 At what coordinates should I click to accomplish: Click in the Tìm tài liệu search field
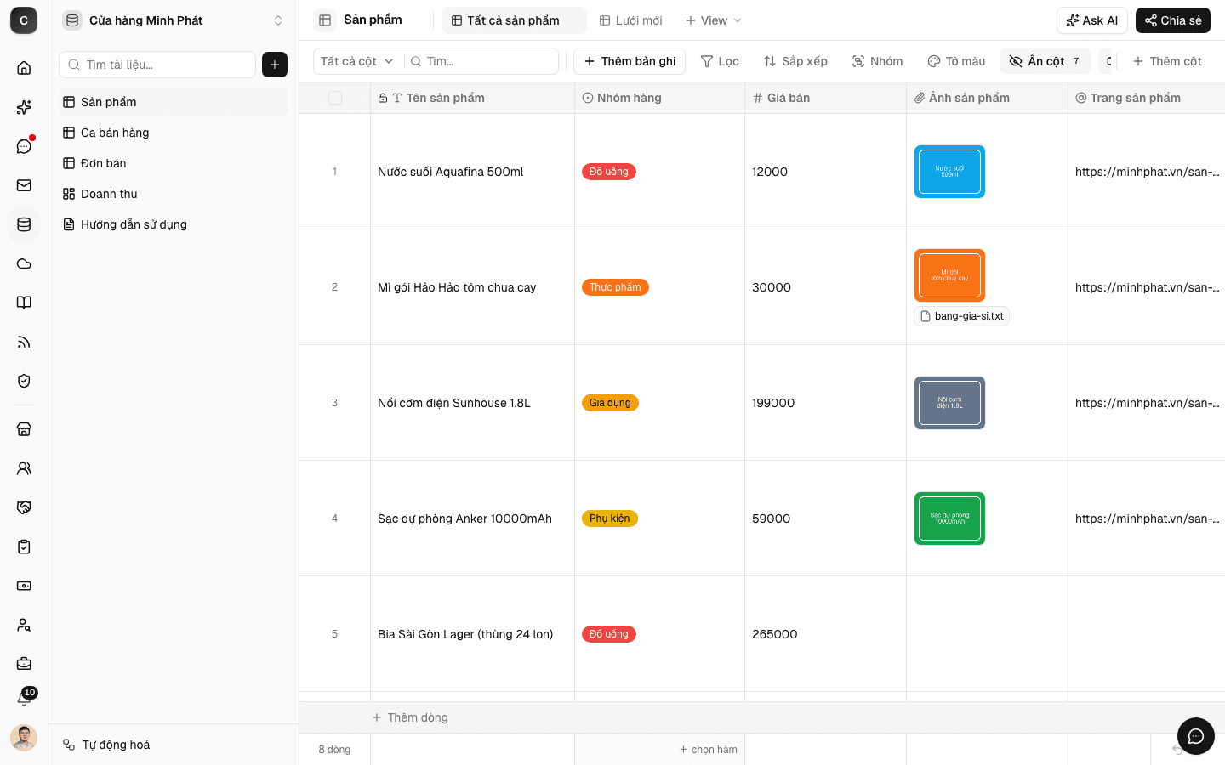point(157,65)
